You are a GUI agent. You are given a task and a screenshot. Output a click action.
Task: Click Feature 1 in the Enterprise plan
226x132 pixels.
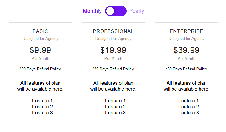[x=186, y=101]
